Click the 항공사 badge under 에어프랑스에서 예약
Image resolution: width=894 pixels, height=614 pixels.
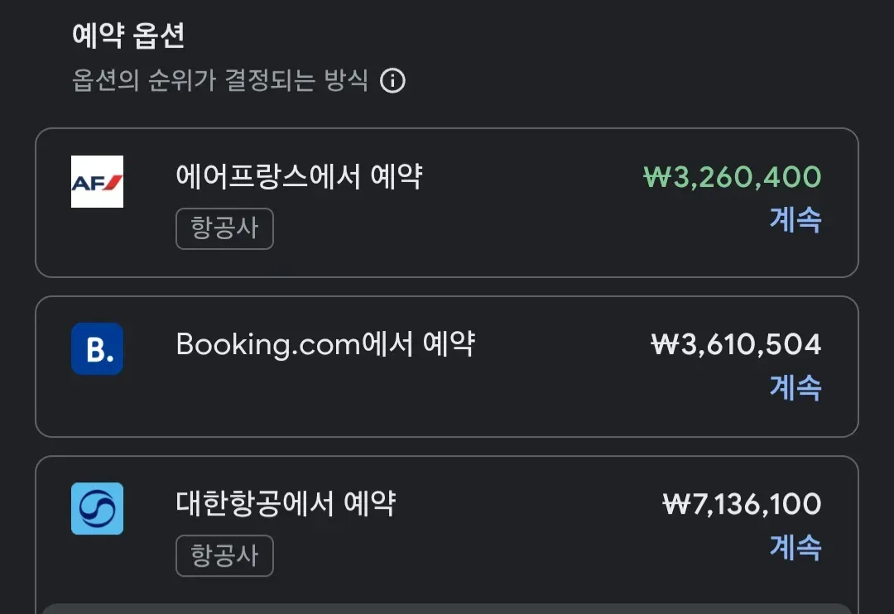224,229
